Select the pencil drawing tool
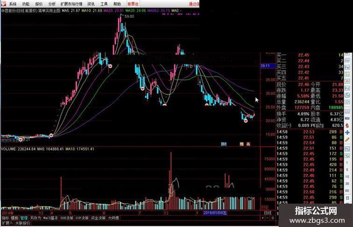353x227 pixels. click(x=347, y=140)
